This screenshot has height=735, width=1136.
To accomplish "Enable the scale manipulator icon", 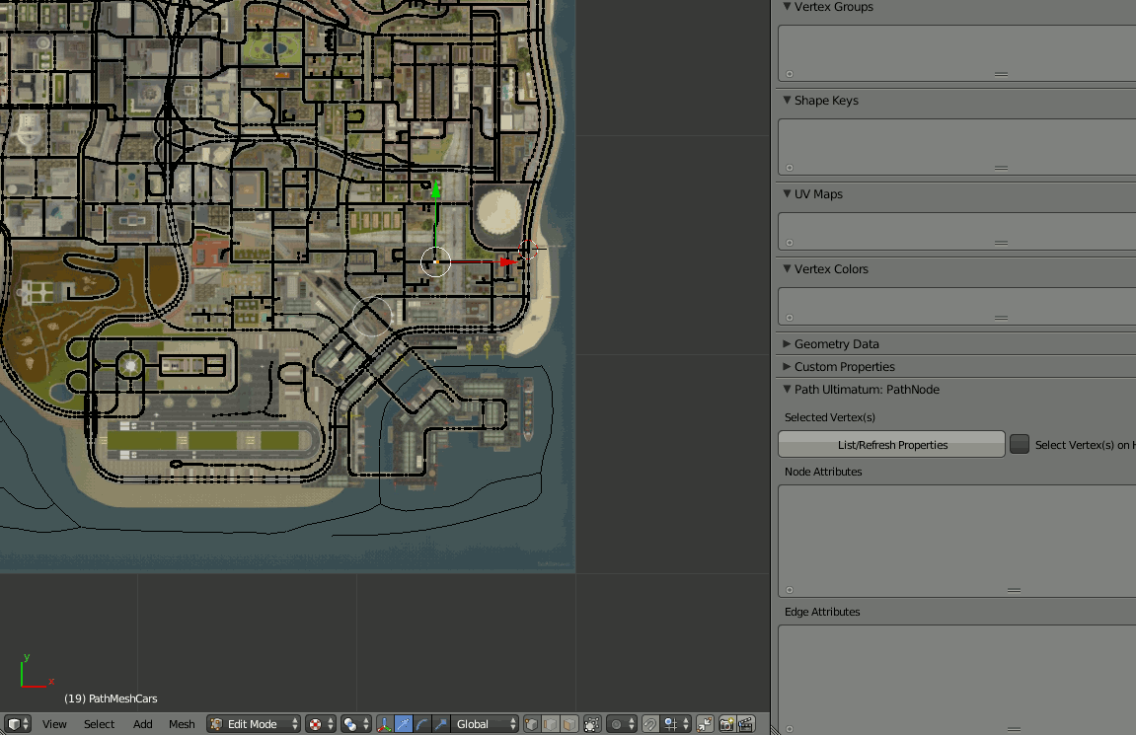I will (x=440, y=724).
